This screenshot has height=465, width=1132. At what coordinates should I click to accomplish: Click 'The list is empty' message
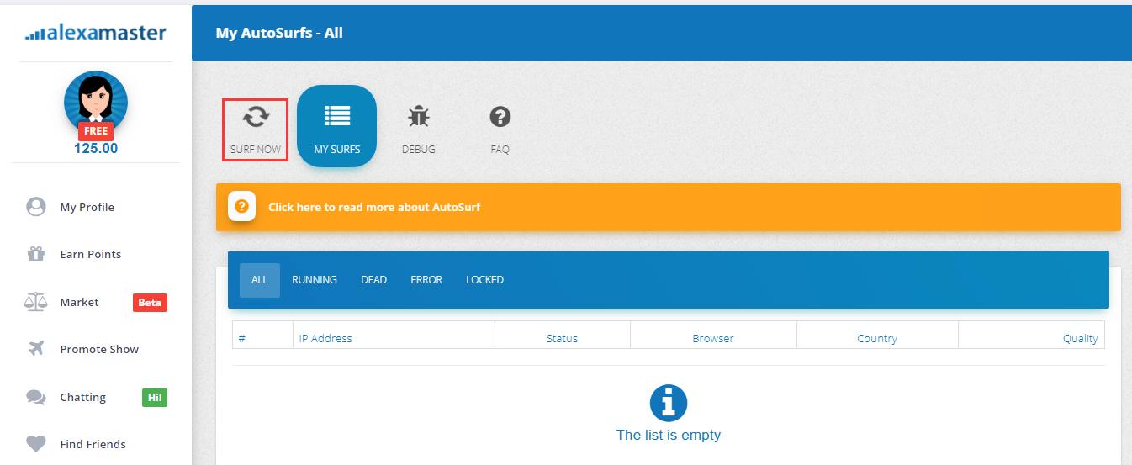pos(669,436)
